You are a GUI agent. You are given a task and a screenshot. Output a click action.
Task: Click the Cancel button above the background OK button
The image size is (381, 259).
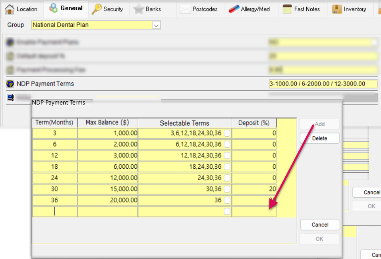coord(367,192)
